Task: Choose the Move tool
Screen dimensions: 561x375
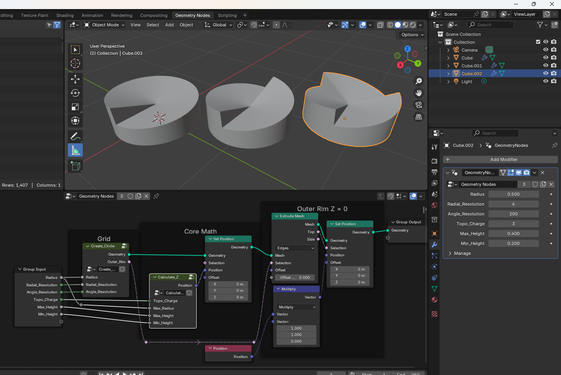Action: (x=75, y=79)
